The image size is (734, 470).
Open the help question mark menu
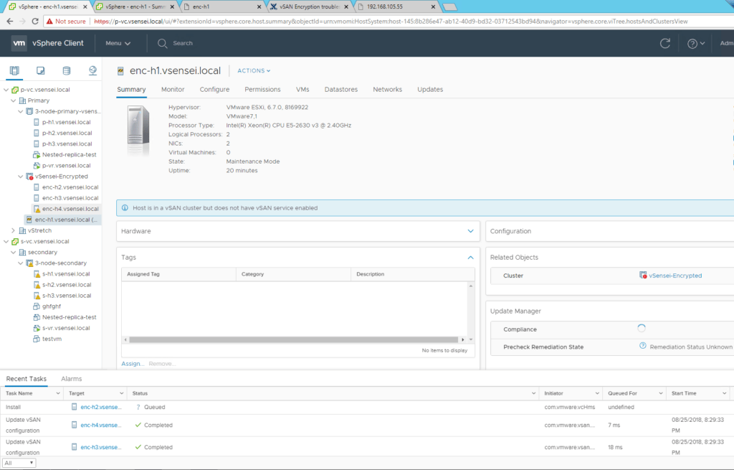(695, 43)
